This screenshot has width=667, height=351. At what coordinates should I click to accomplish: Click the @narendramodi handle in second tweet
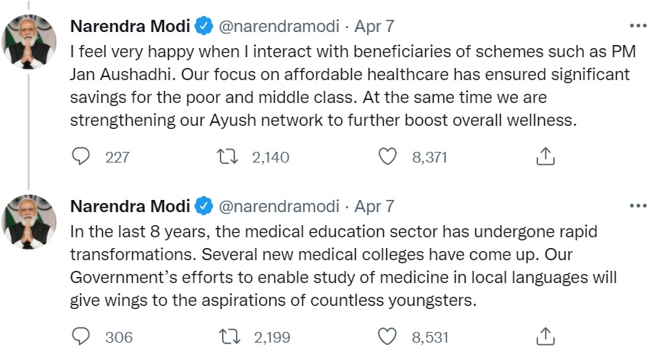279,206
